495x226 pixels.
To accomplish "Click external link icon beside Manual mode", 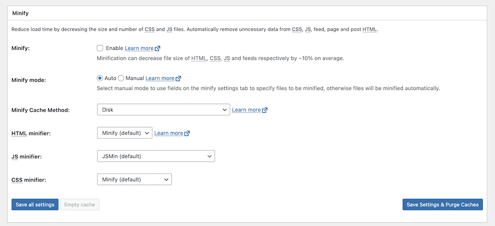I will (178, 79).
